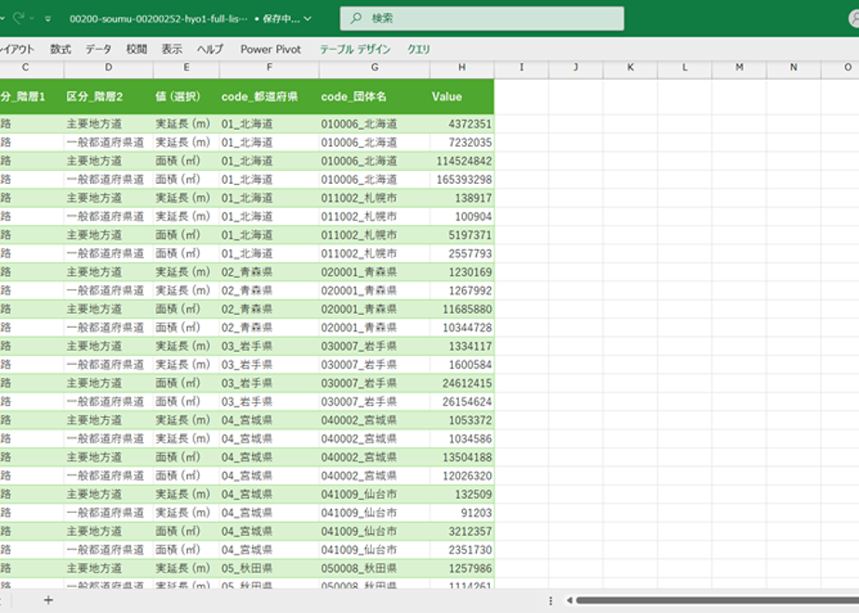Select column H header

coord(462,67)
